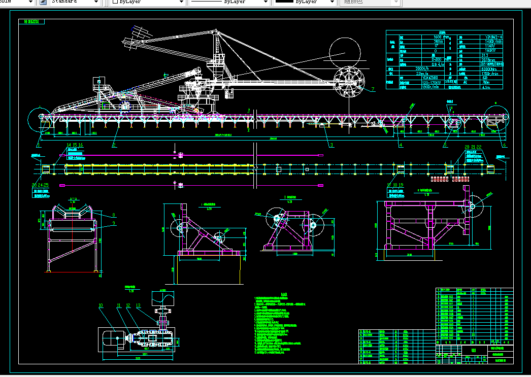Click the thick black lineweight sample bar
531x377 pixels.
click(x=284, y=2)
